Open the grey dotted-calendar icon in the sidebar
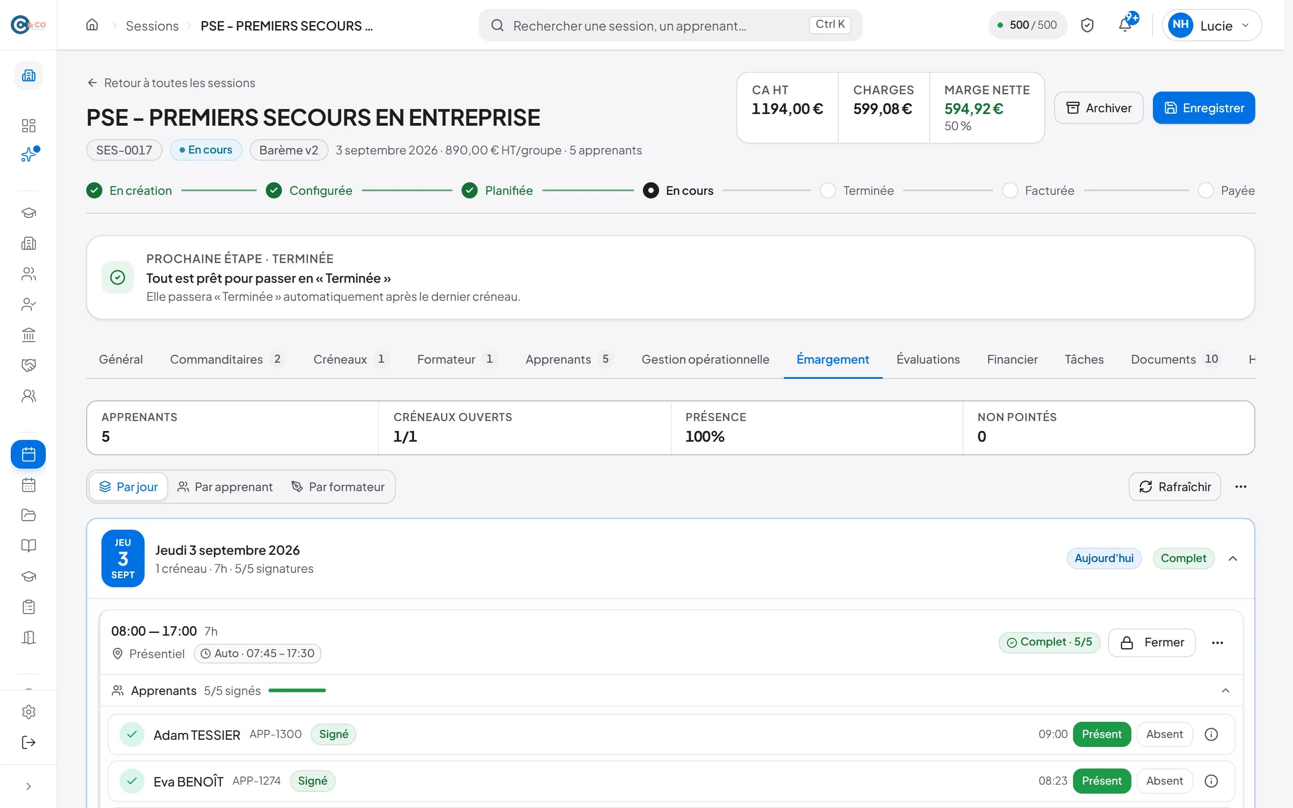1293x808 pixels. [29, 485]
